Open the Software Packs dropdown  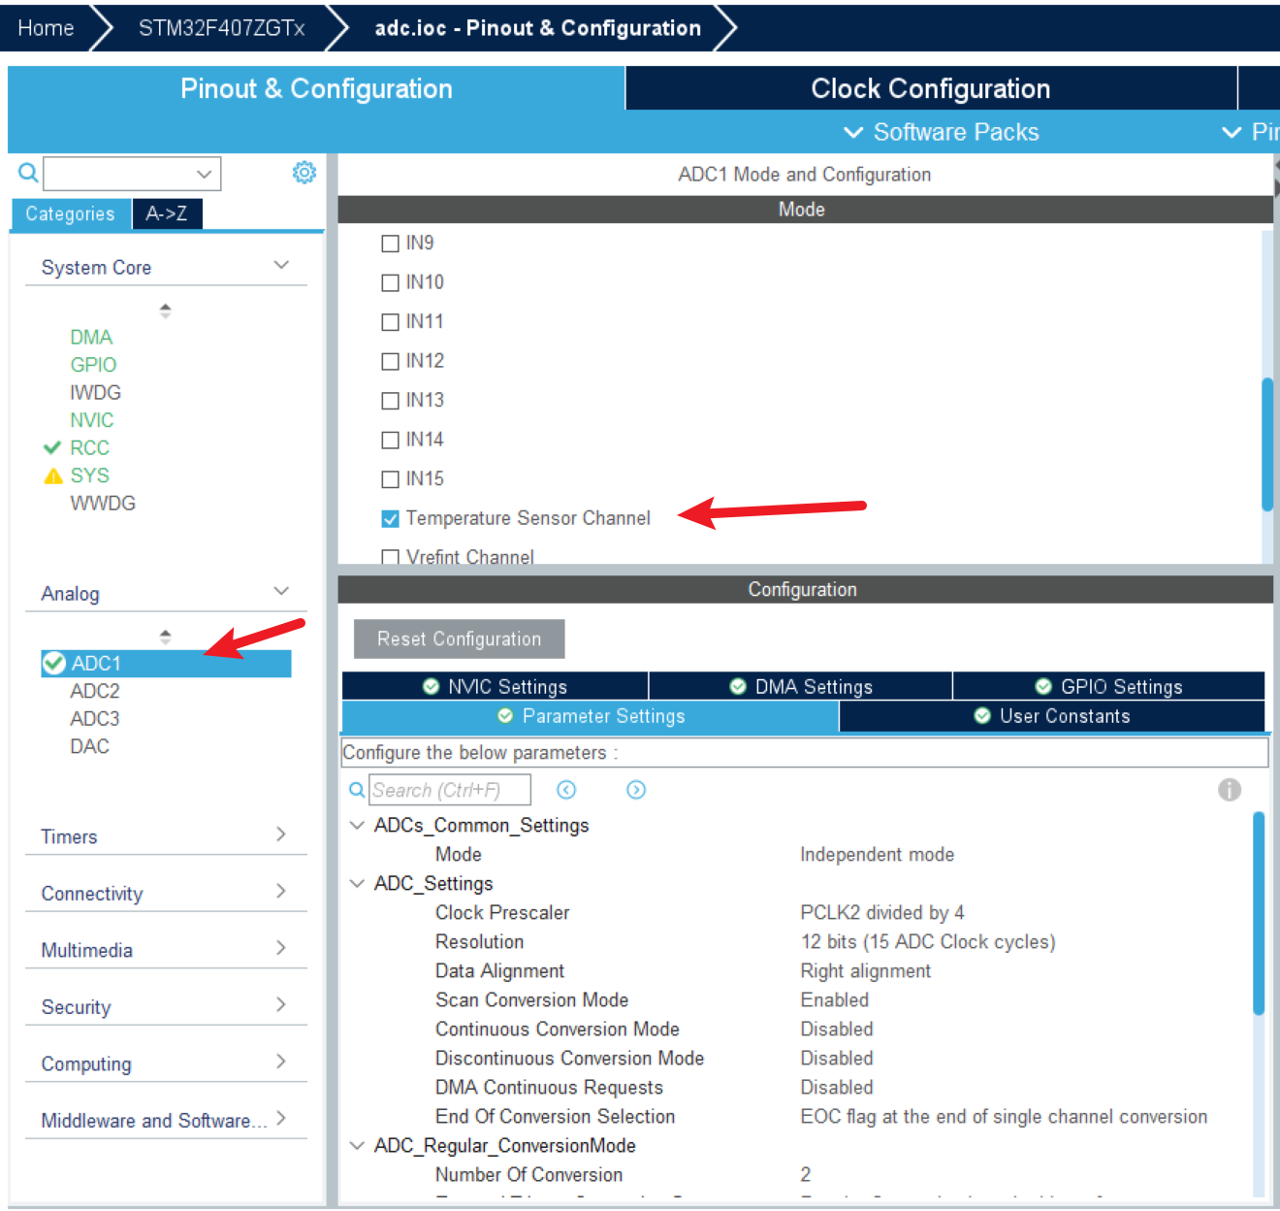click(941, 132)
